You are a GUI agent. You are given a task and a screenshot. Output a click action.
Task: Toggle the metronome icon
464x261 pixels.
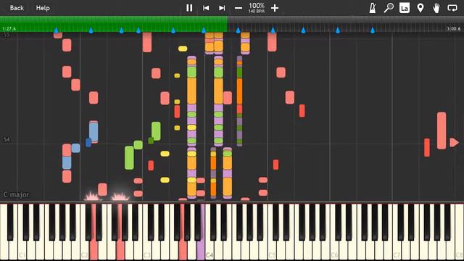(373, 8)
